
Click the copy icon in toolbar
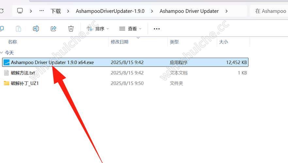(x=2, y=28)
